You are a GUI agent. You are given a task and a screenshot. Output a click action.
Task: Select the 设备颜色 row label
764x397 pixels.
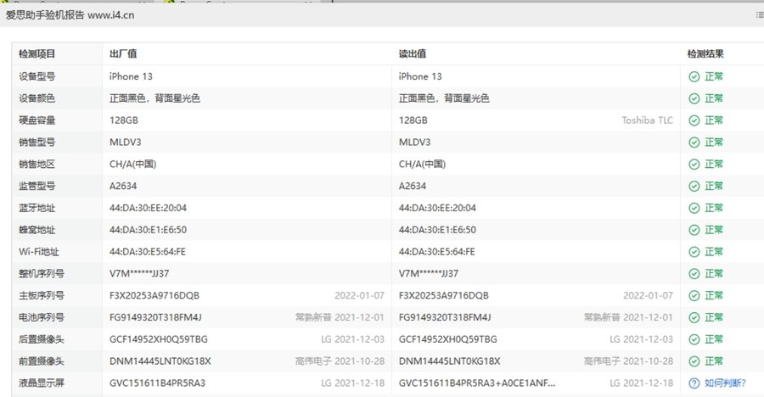click(x=37, y=98)
